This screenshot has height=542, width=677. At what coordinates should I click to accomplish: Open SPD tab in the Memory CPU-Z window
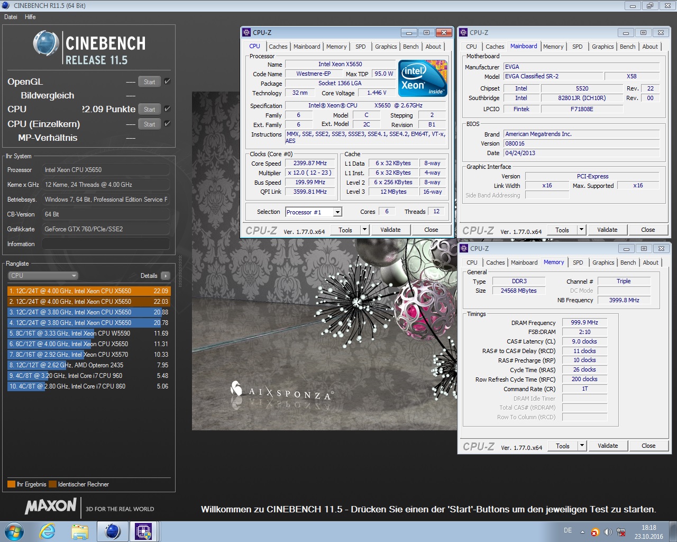coord(578,263)
